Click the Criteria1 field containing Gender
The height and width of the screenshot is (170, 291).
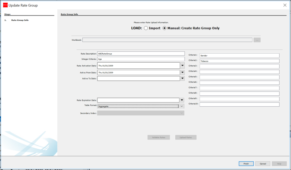[x=240, y=55]
